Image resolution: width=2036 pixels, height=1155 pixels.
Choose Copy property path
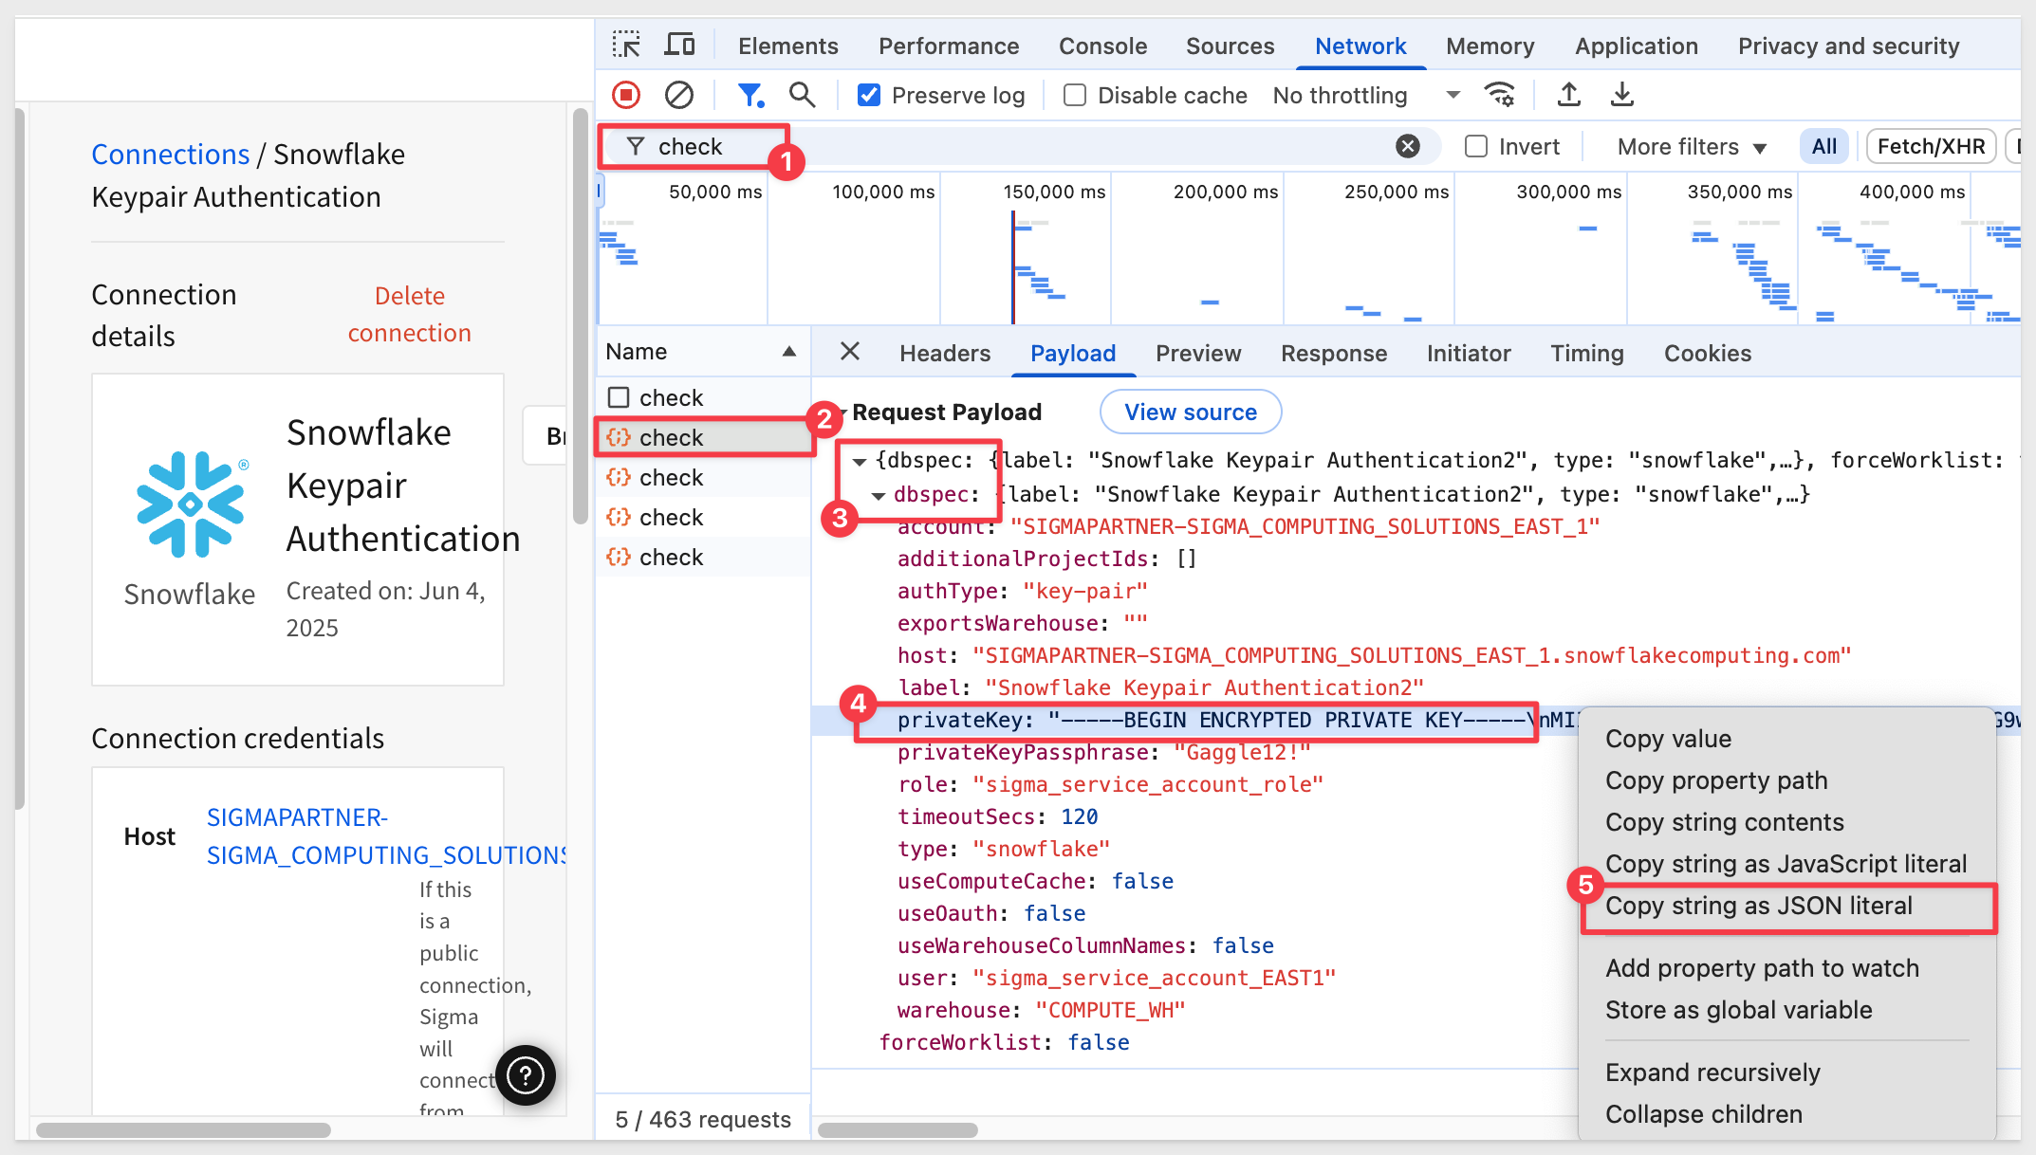[x=1716, y=780]
